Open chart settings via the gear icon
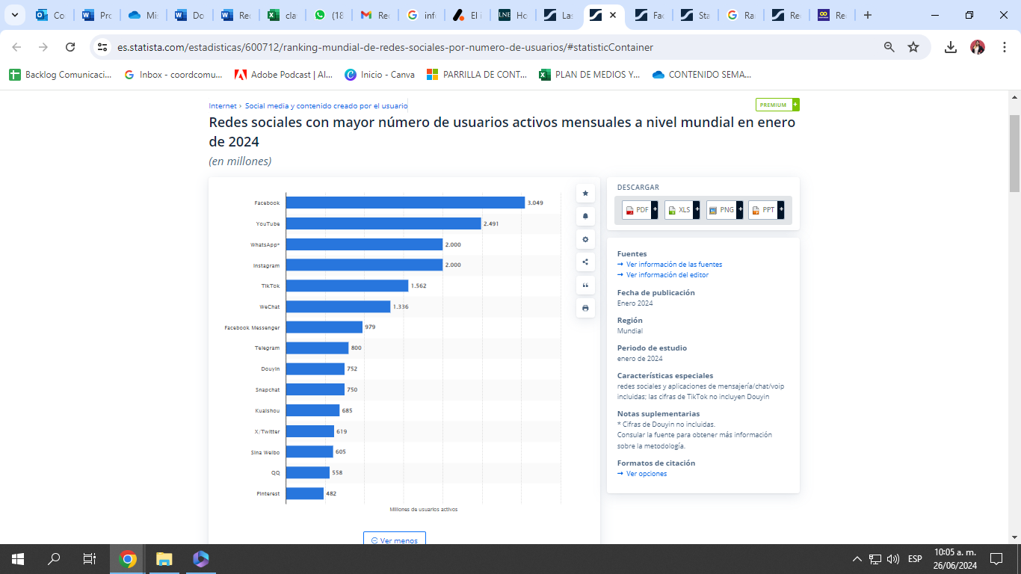Viewport: 1021px width, 574px height. (x=585, y=239)
